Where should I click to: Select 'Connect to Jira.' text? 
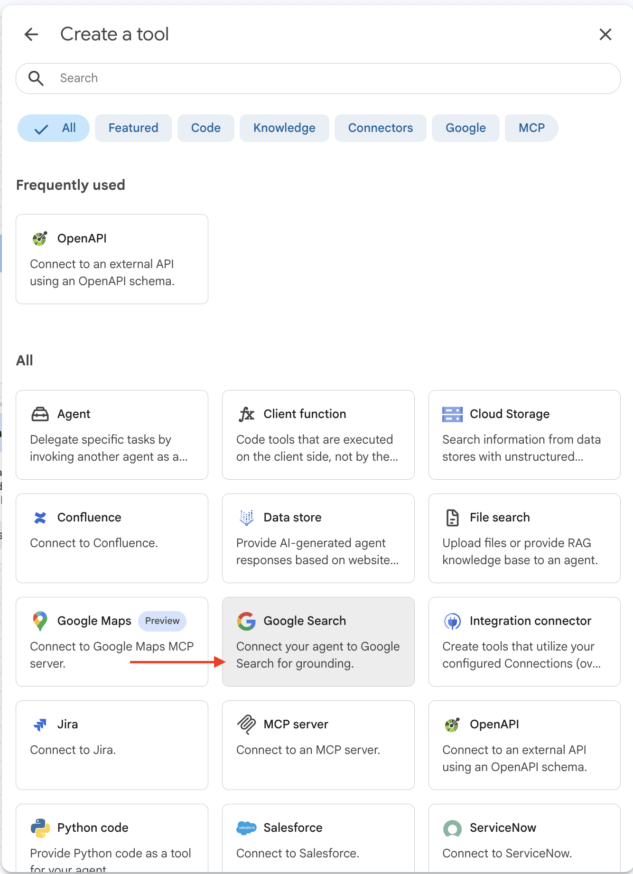point(73,750)
